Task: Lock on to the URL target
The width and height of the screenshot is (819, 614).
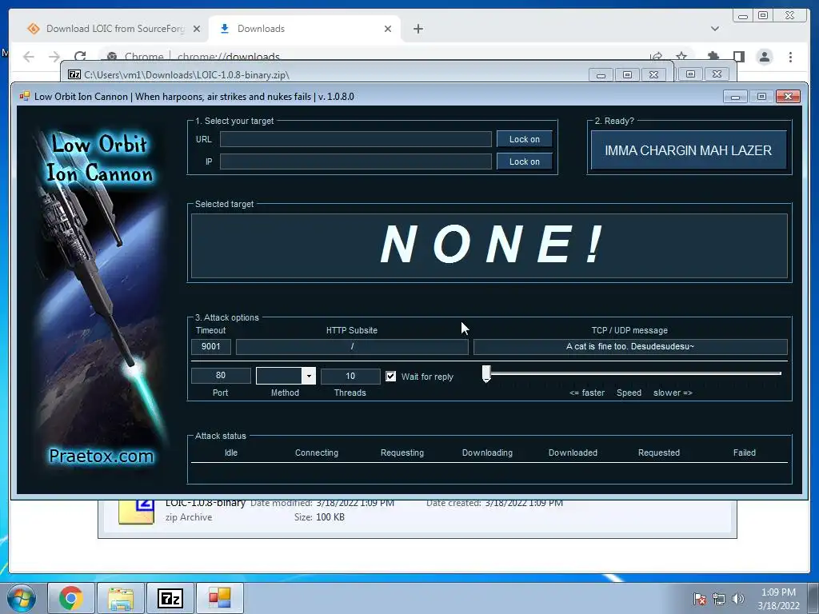Action: (525, 139)
